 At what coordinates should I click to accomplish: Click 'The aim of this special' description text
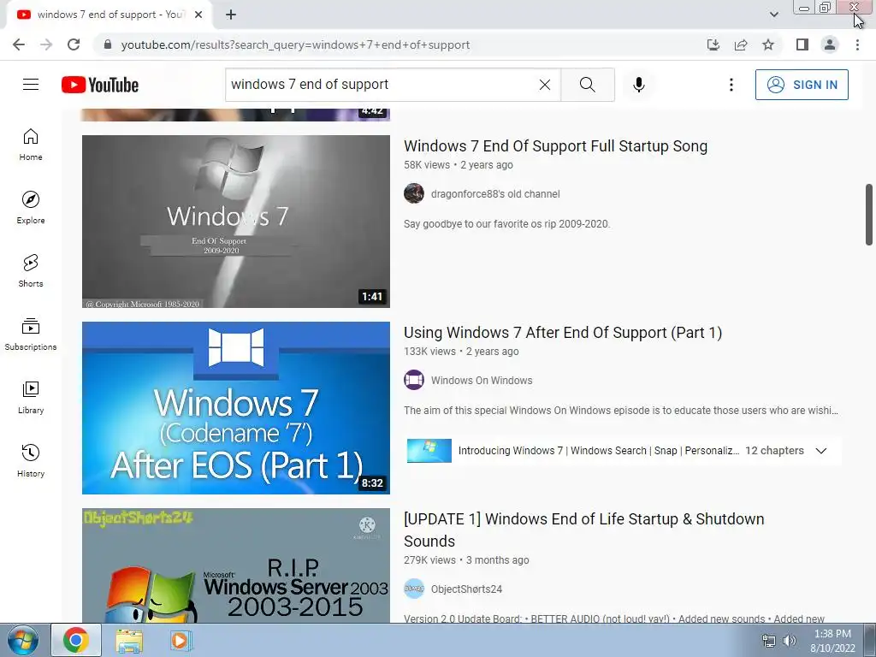tap(621, 411)
